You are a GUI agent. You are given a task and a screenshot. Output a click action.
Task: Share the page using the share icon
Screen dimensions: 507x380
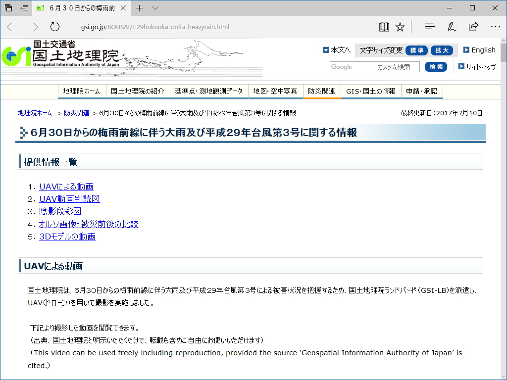tap(473, 27)
